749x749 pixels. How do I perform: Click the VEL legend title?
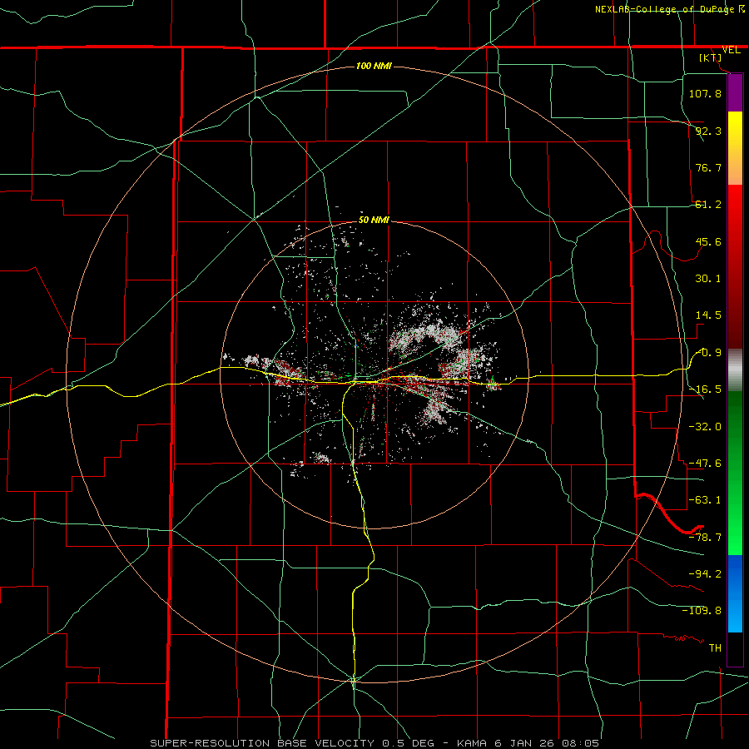pyautogui.click(x=731, y=50)
